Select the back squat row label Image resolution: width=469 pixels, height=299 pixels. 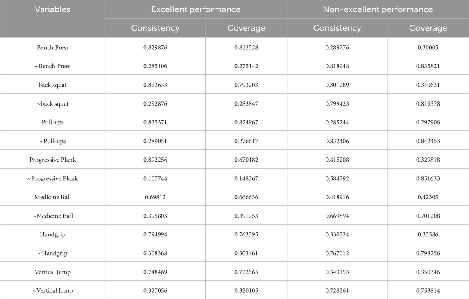coord(52,85)
